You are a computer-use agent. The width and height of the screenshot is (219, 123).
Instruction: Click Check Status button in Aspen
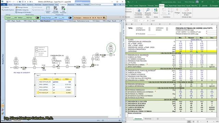click(17, 121)
